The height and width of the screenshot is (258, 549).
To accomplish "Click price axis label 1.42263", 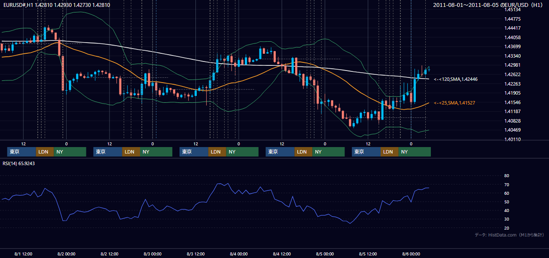I will 512,84.
